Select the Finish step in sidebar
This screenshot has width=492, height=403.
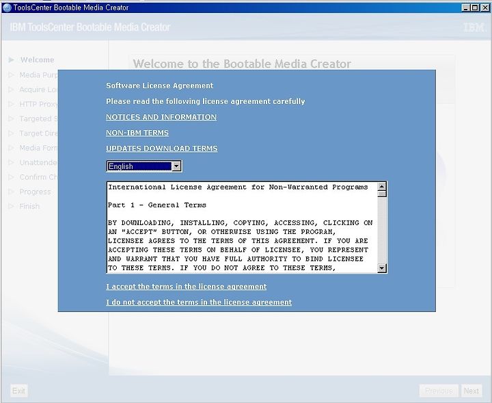pos(29,206)
